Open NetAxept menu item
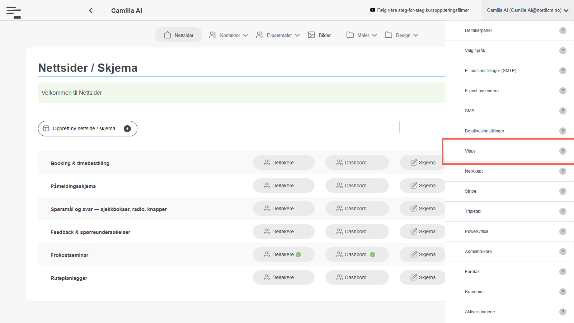The image size is (574, 323). pos(509,171)
